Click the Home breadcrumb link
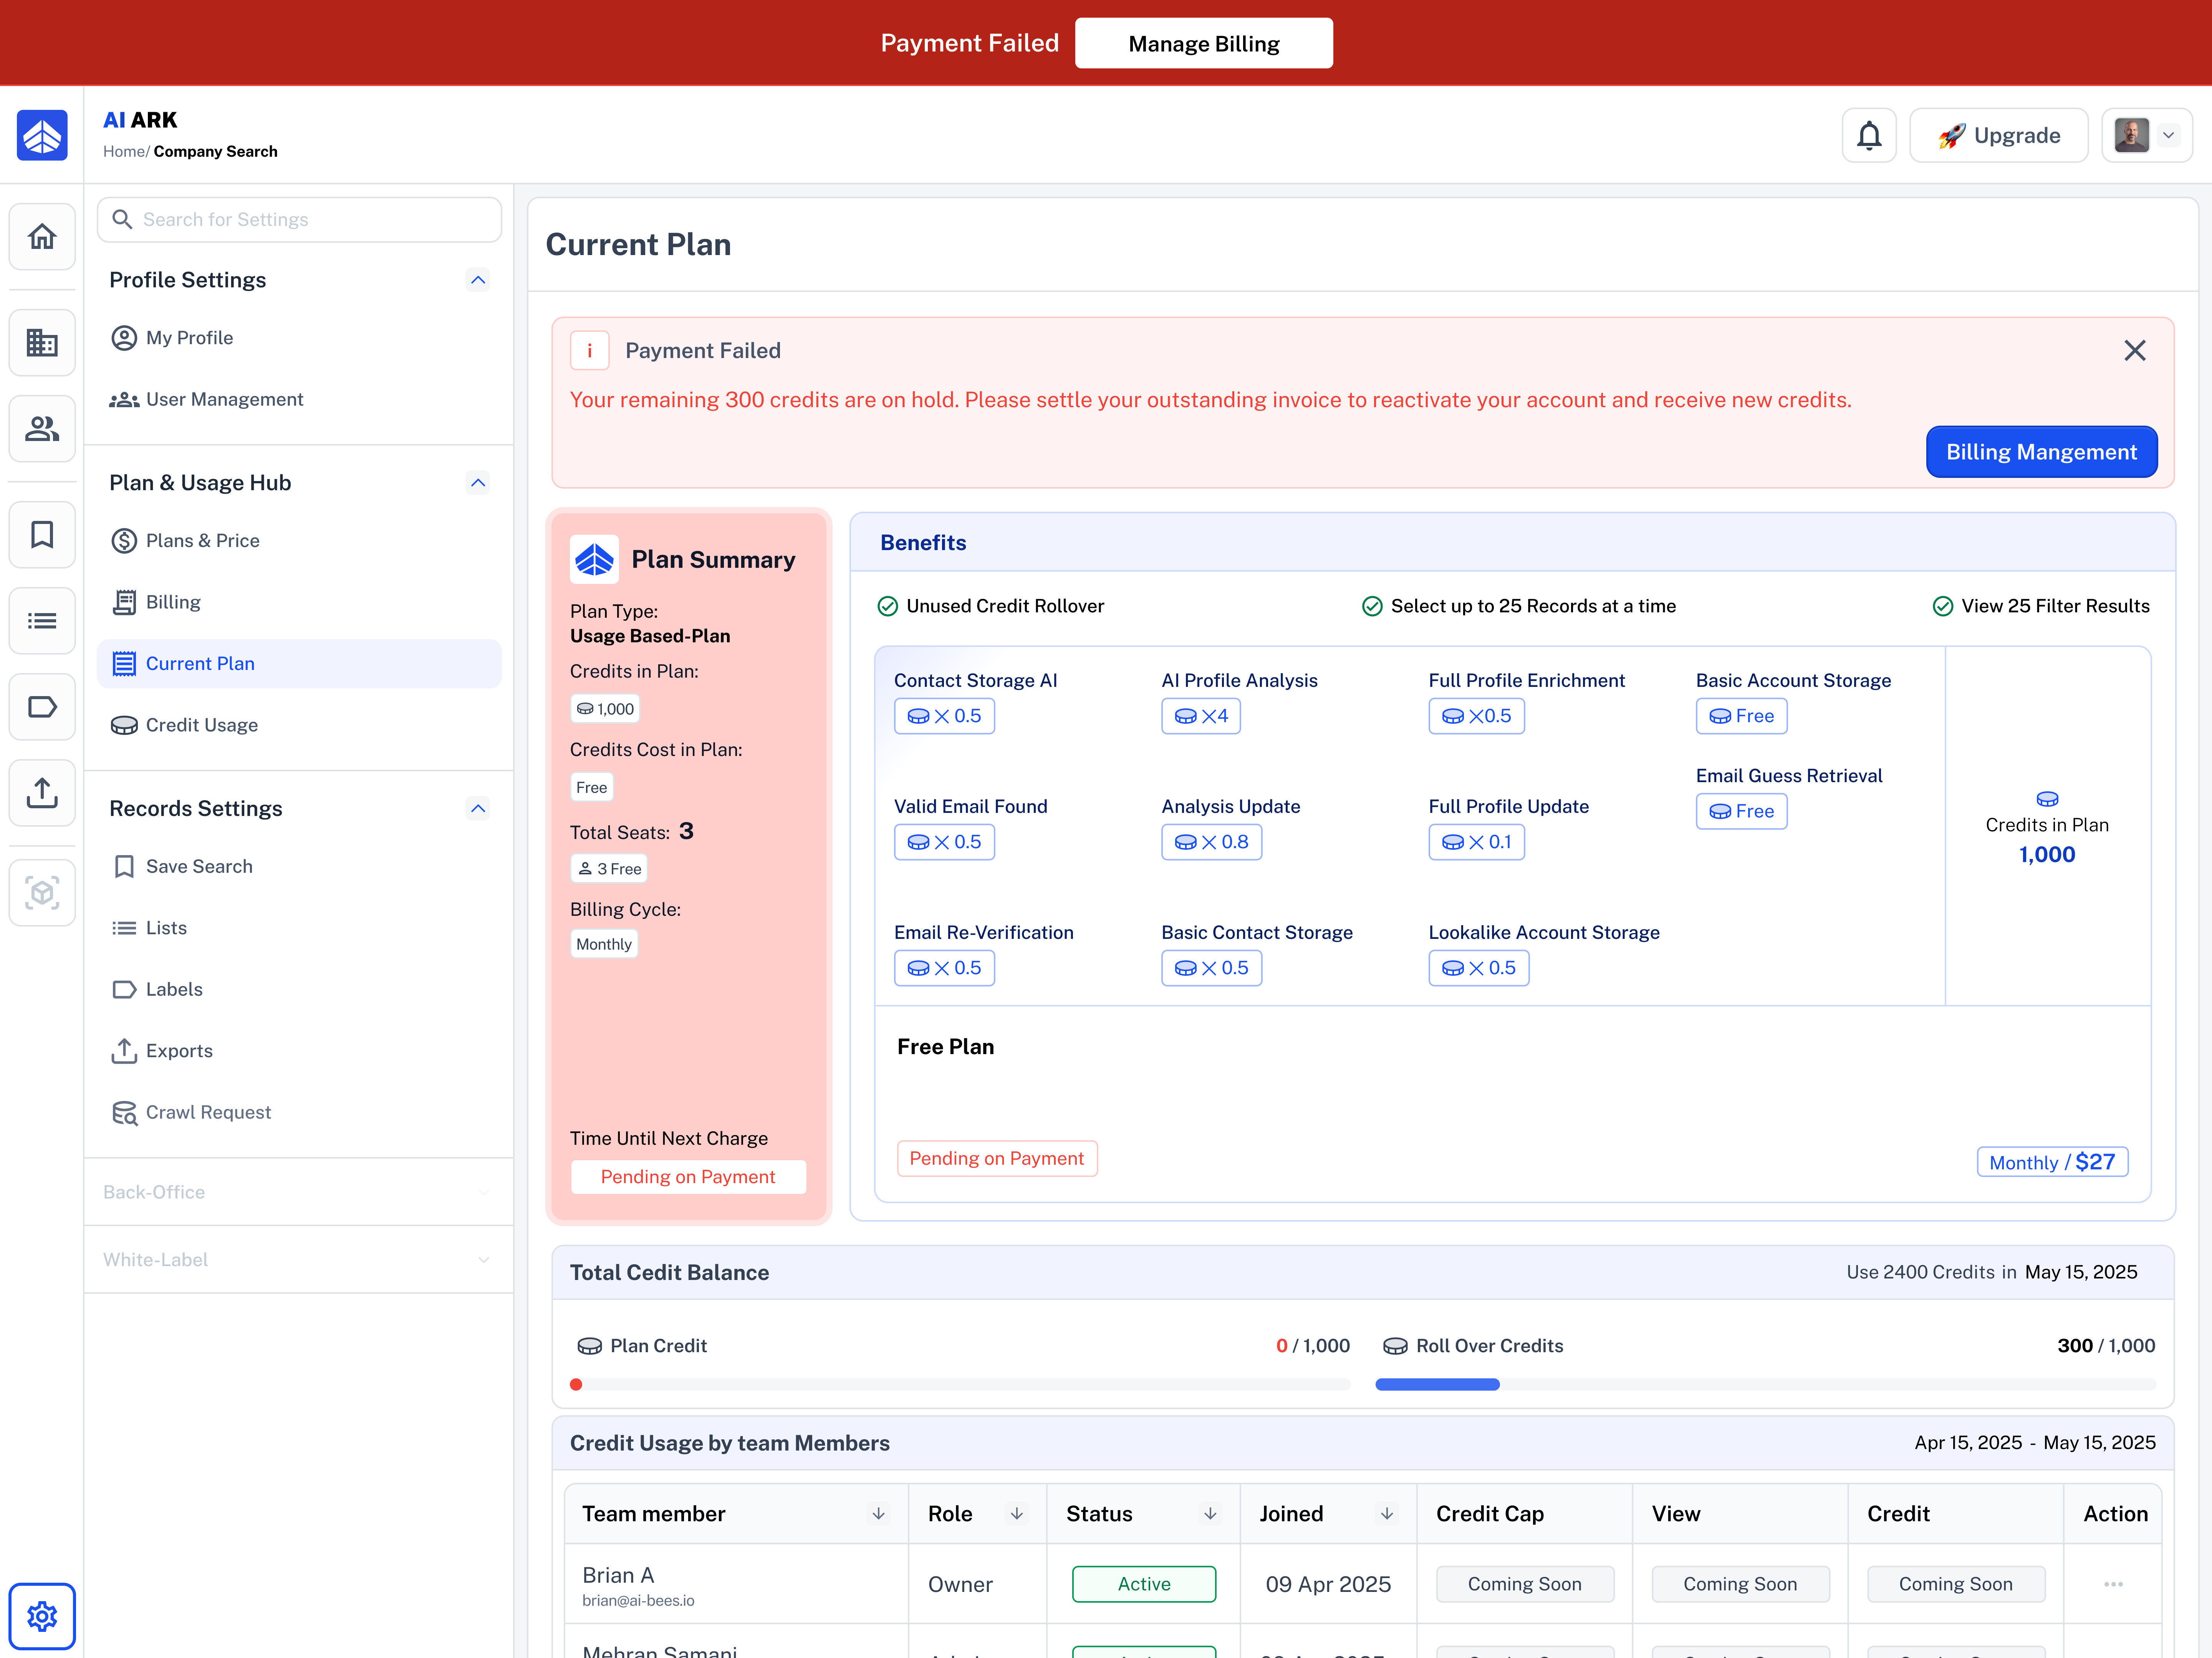 click(x=124, y=152)
